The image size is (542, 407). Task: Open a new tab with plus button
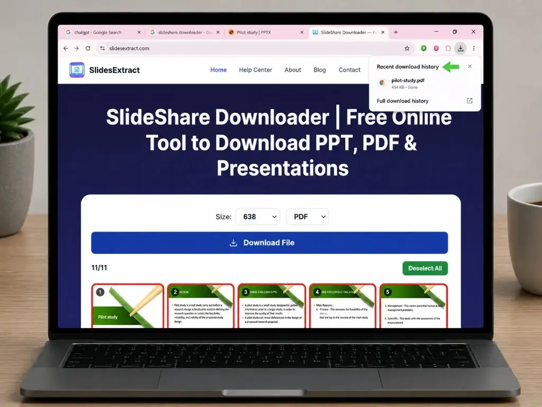coord(396,32)
